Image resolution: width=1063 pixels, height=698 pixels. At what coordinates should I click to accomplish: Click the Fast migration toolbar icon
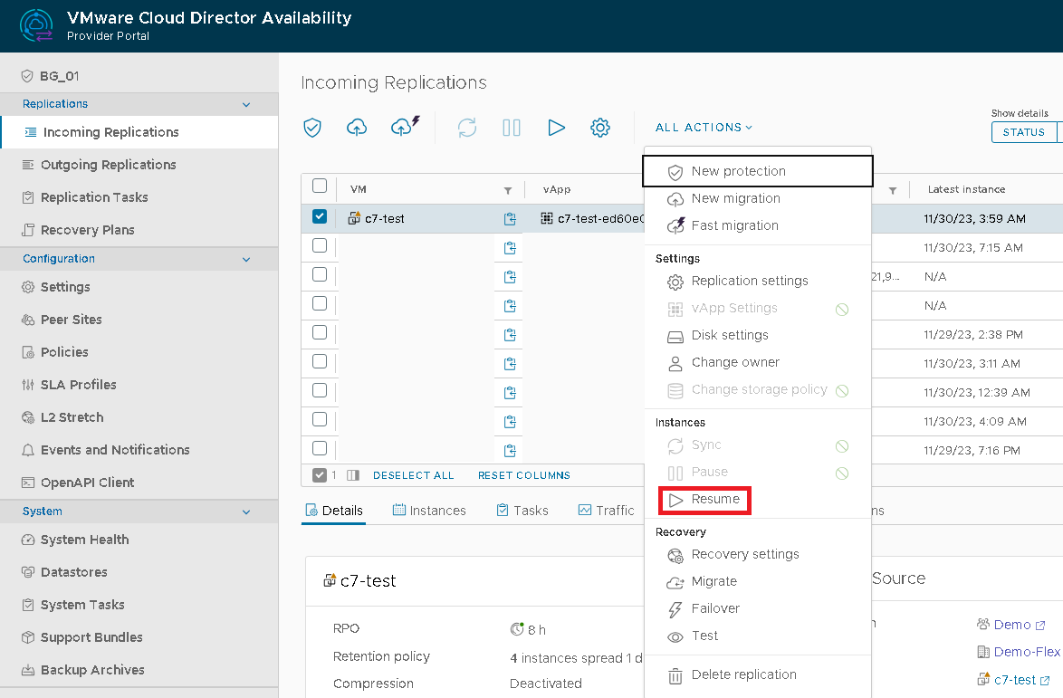[x=405, y=127]
